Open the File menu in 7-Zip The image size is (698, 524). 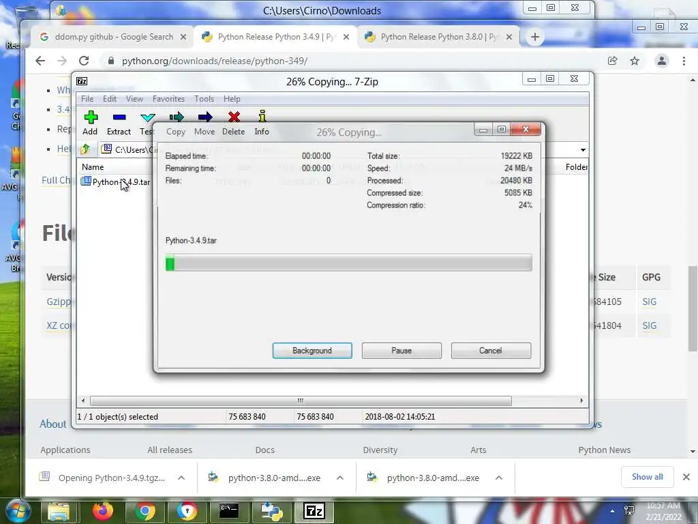(87, 99)
